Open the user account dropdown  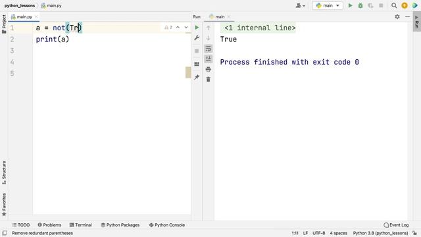pyautogui.click(x=301, y=5)
